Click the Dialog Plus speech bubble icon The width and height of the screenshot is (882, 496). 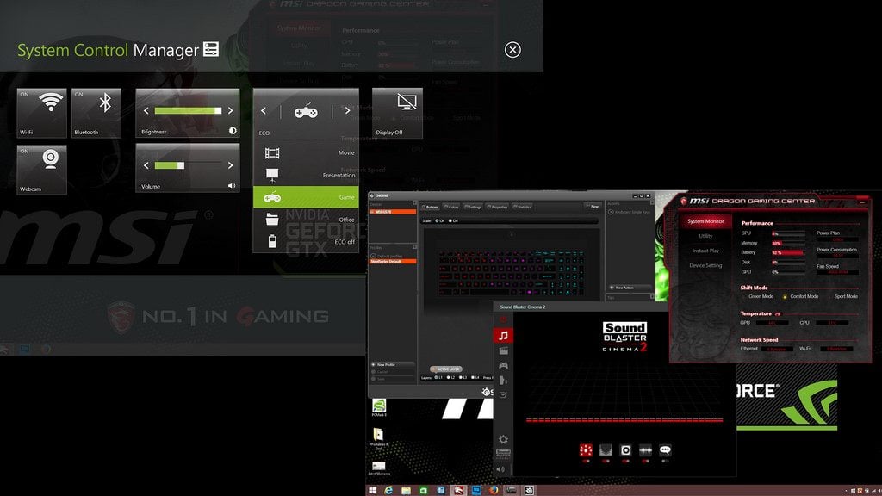click(x=665, y=449)
